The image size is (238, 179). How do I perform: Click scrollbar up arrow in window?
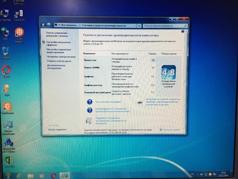[x=186, y=31]
